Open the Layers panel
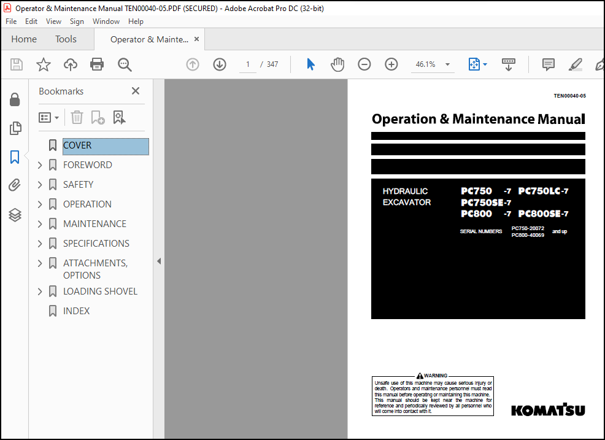Image resolution: width=605 pixels, height=440 pixels. click(15, 215)
